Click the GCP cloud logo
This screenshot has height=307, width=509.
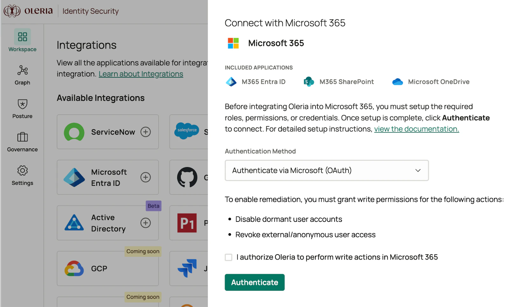point(74,269)
